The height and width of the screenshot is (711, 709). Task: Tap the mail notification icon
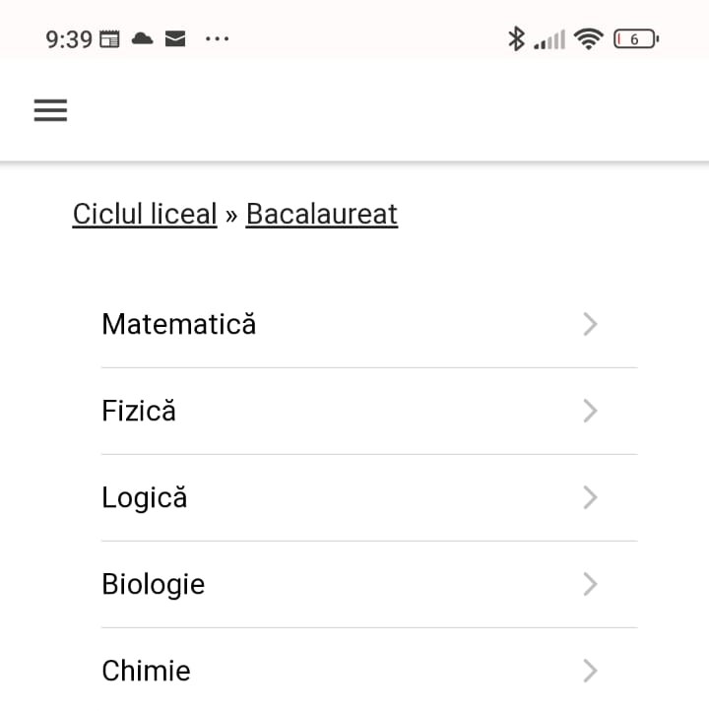tap(175, 39)
